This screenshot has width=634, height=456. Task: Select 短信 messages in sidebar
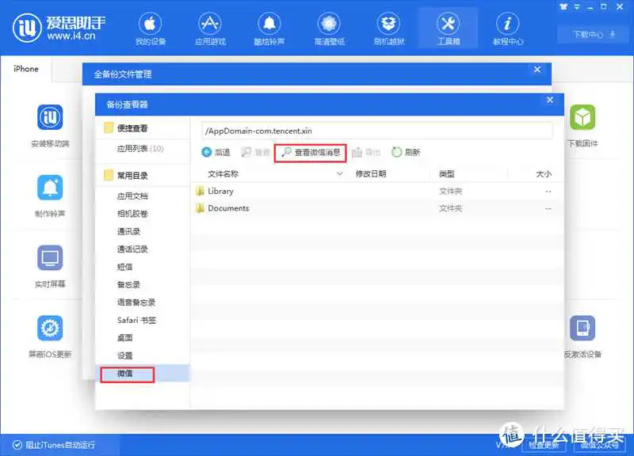point(125,267)
